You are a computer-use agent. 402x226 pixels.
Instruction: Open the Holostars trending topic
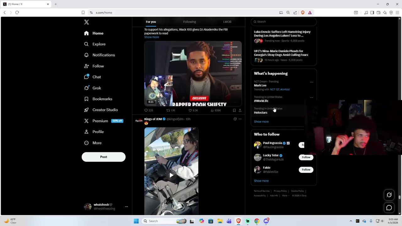click(x=261, y=113)
